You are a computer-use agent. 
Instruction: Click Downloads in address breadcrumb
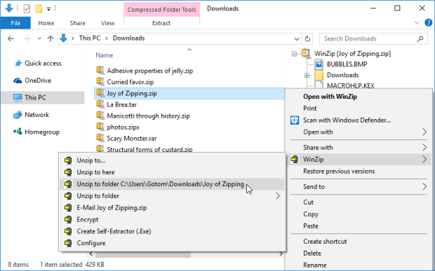pyautogui.click(x=128, y=38)
